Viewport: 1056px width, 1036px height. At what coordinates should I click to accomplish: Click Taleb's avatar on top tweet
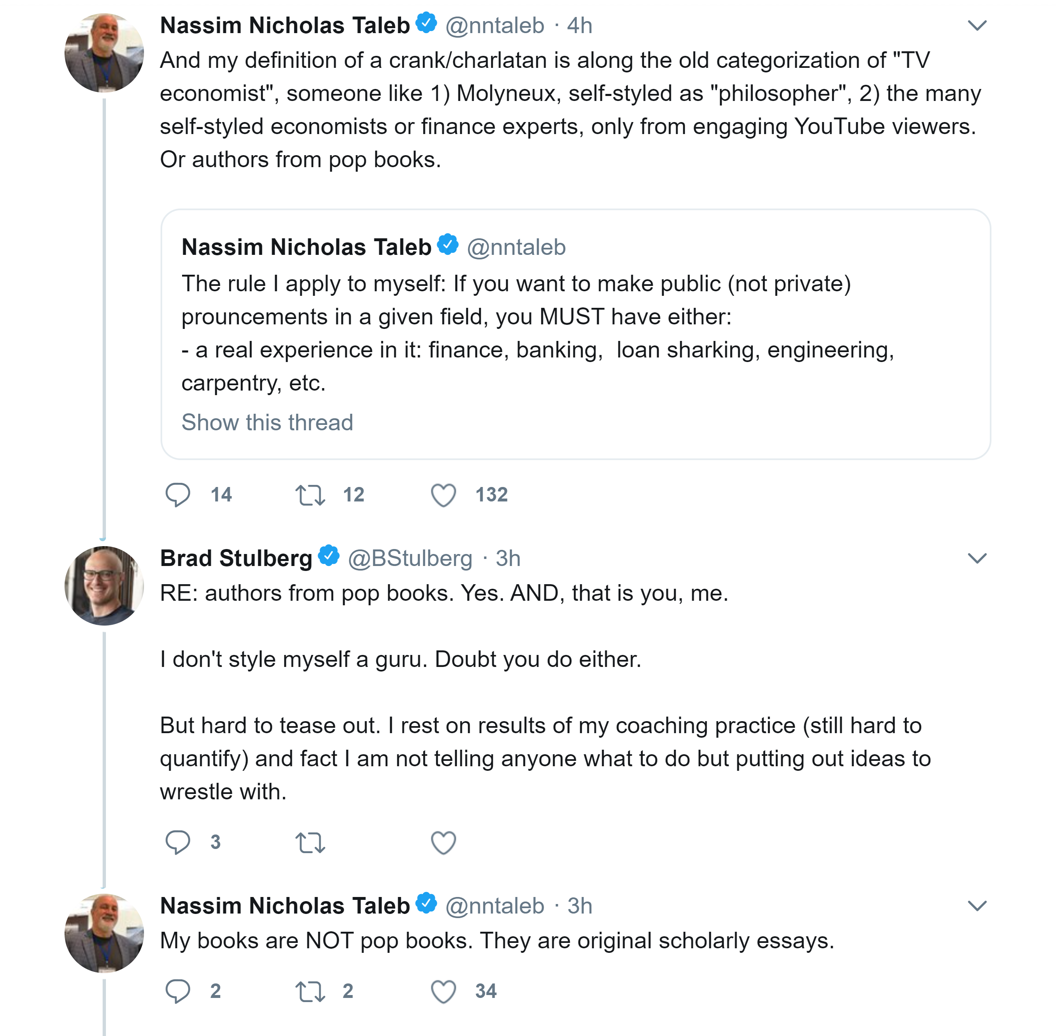tap(104, 53)
